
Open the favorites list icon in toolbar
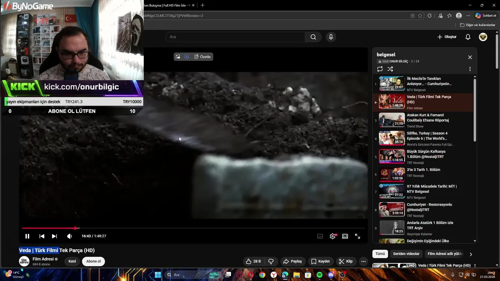450,16
